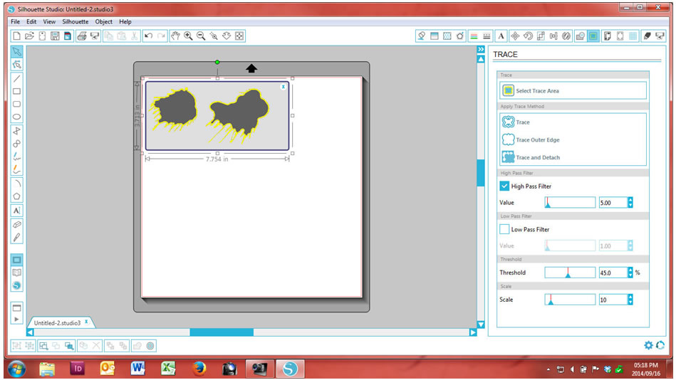Image resolution: width=676 pixels, height=380 pixels.
Task: Adjust the Threshold slider
Action: point(570,273)
